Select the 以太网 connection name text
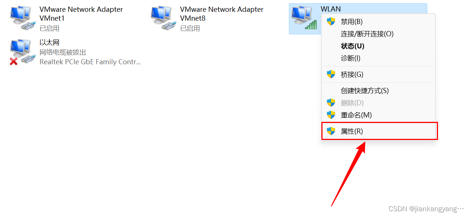 point(49,43)
